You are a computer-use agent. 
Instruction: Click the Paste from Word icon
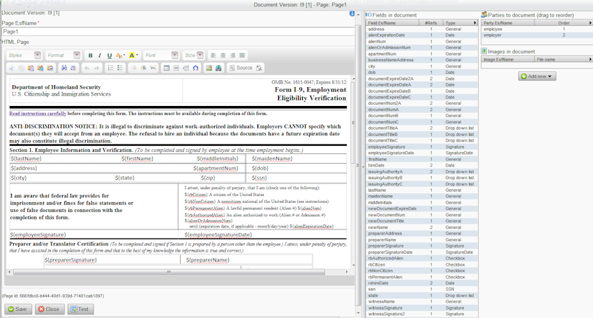coord(50,68)
